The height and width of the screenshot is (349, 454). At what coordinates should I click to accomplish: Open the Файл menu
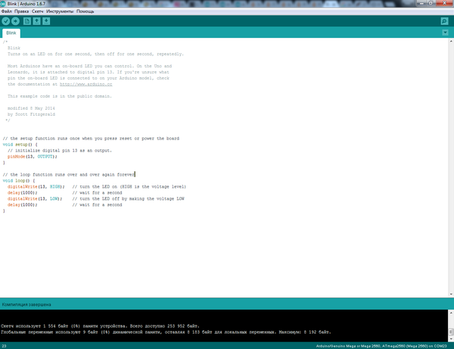pyautogui.click(x=6, y=11)
